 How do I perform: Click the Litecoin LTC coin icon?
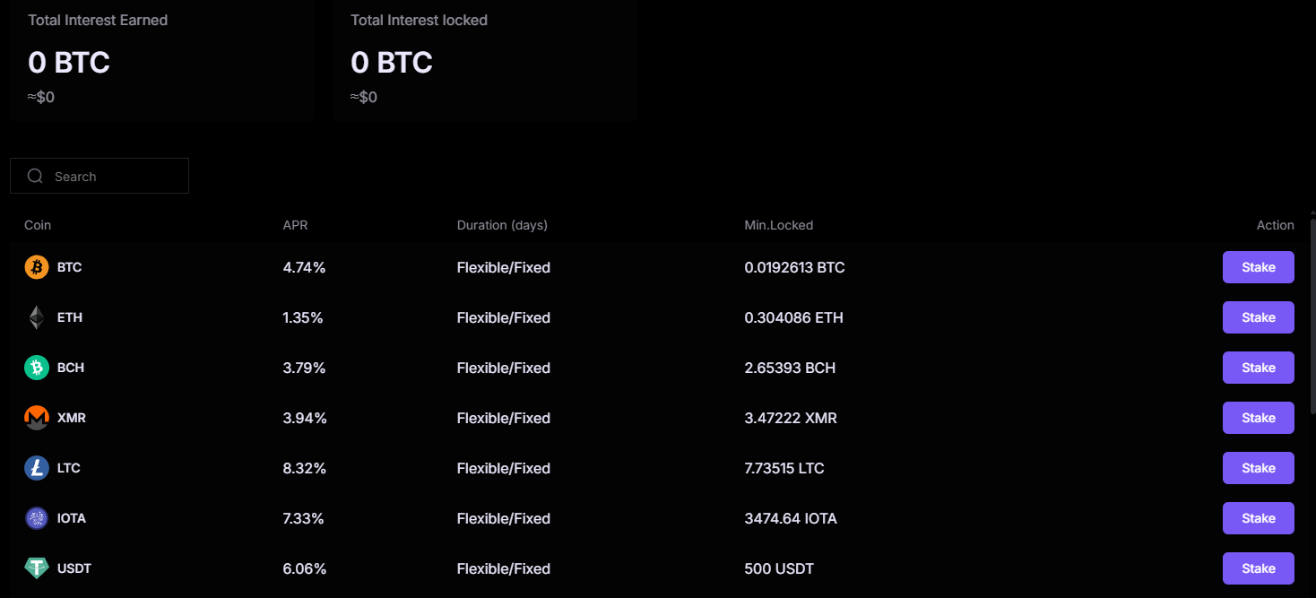pyautogui.click(x=37, y=468)
